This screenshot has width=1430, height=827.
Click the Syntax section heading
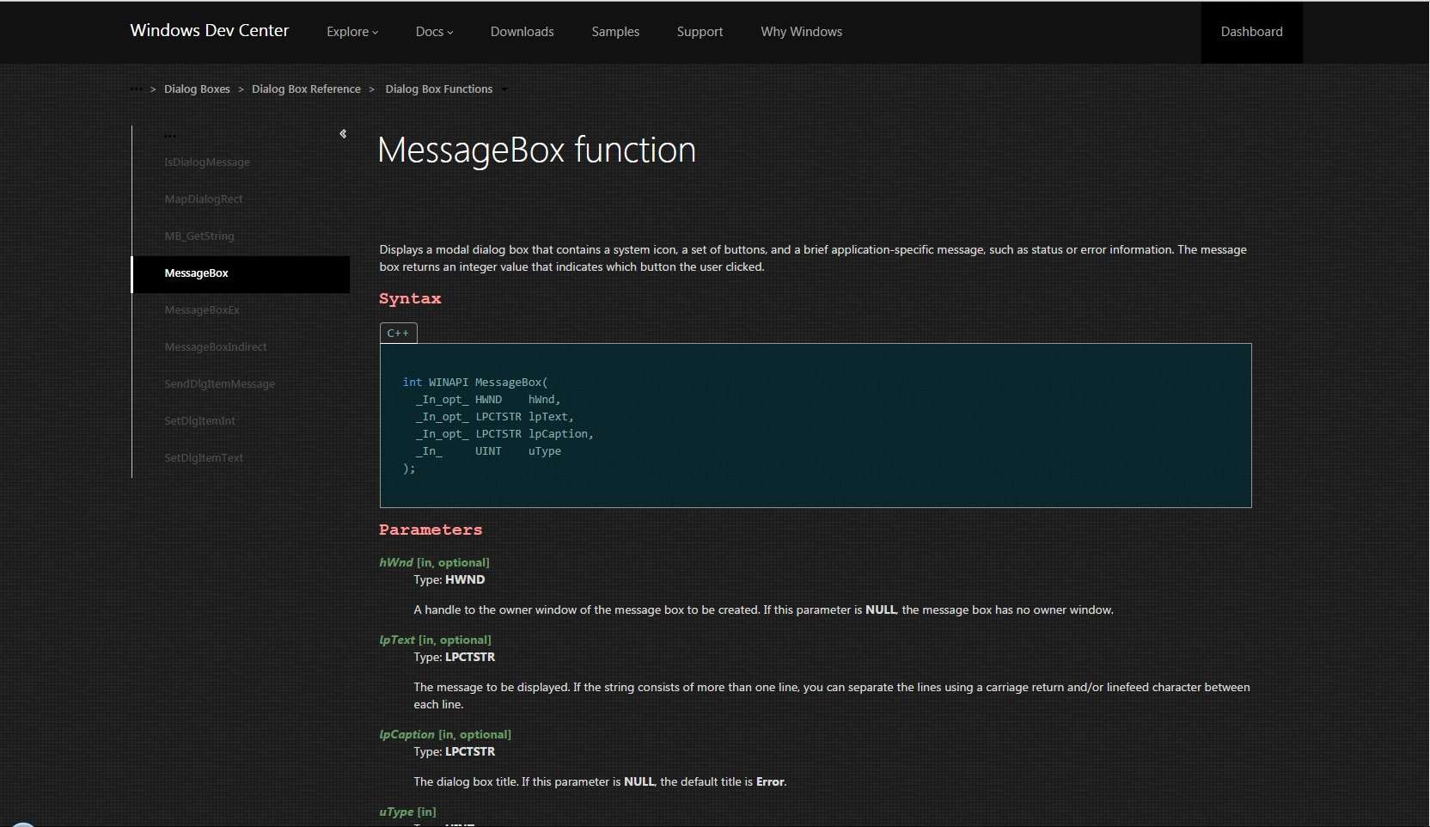point(410,298)
